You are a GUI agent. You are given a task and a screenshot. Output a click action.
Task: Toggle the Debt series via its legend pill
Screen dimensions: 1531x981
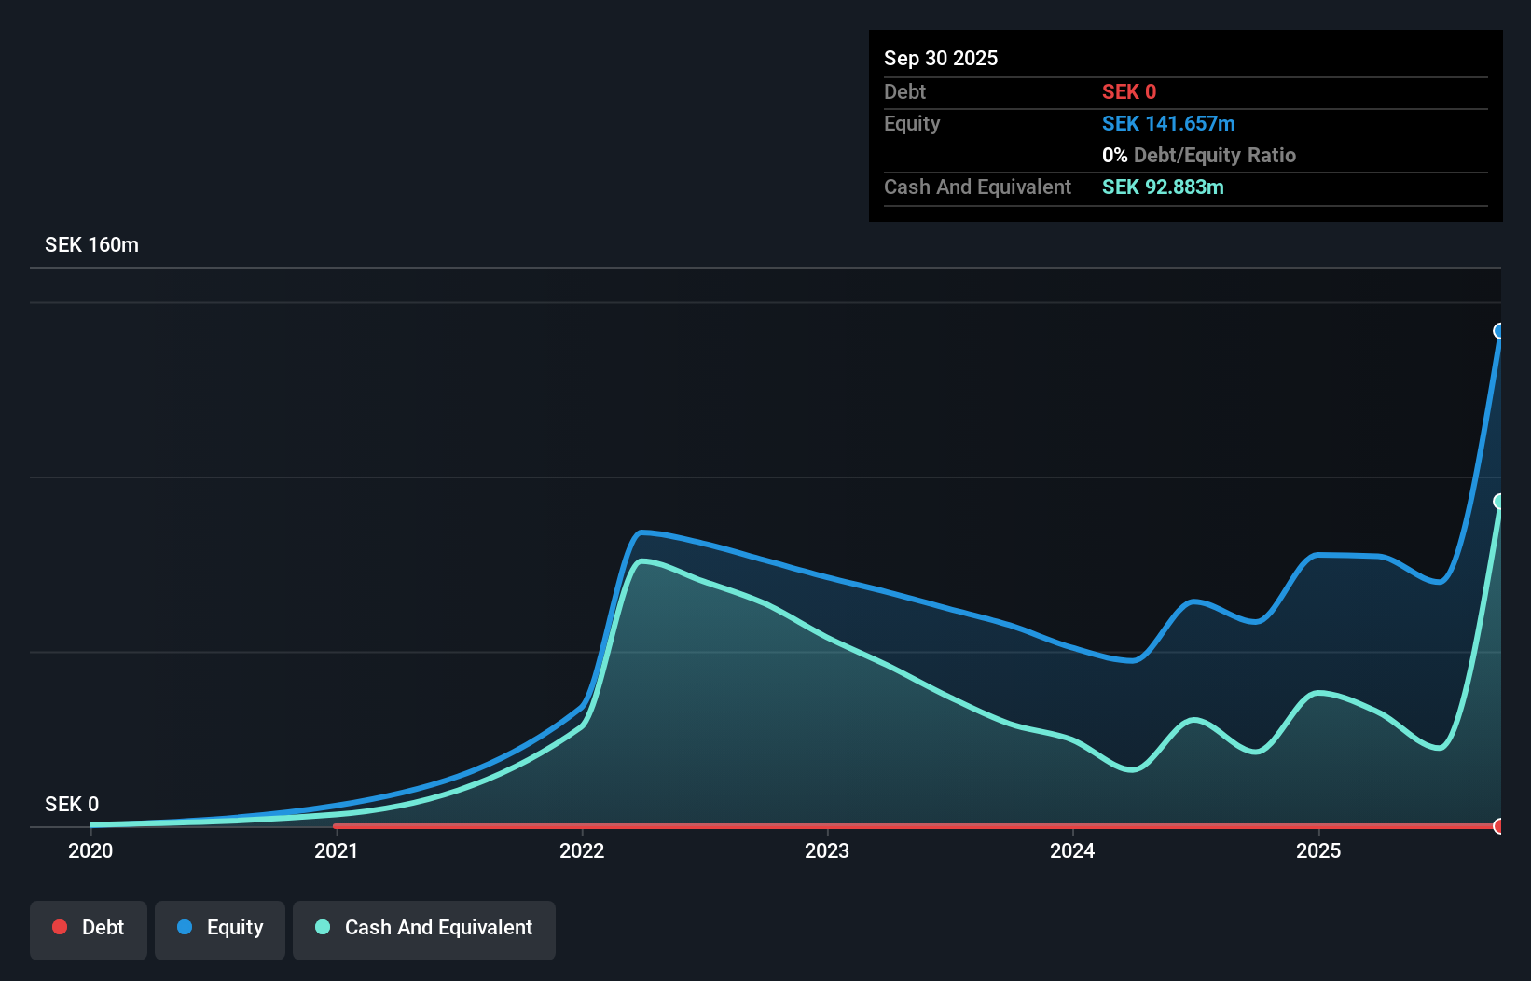pyautogui.click(x=88, y=927)
